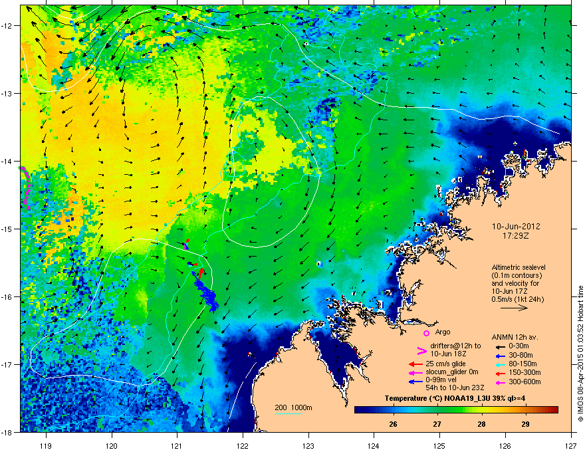The width and height of the screenshot is (585, 452).
Task: Click the longitude axis label '127'
Action: coord(571,445)
